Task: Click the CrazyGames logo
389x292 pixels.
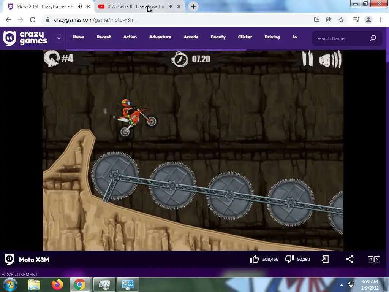Action: click(25, 38)
